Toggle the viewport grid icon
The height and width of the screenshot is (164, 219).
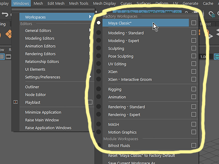tap(2, 57)
